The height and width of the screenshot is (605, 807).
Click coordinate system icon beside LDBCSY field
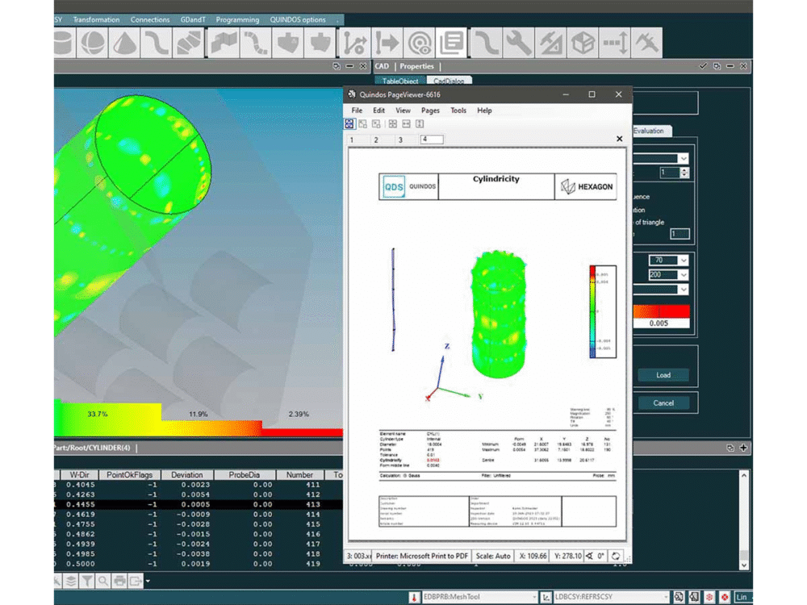click(546, 597)
